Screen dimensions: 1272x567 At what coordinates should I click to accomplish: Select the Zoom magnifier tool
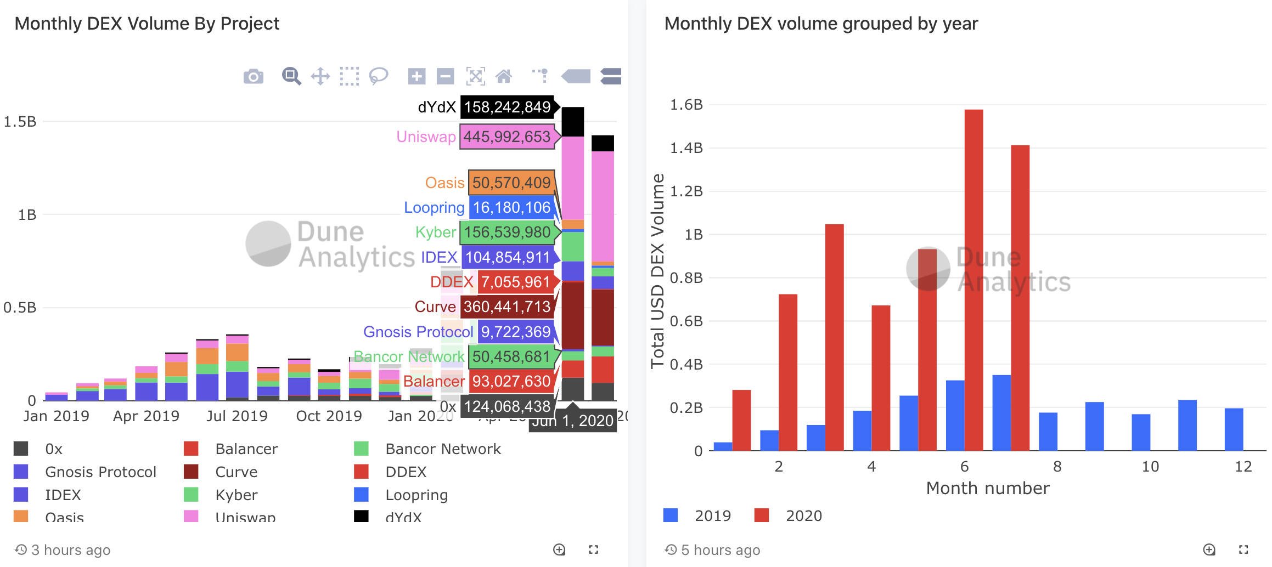(291, 76)
